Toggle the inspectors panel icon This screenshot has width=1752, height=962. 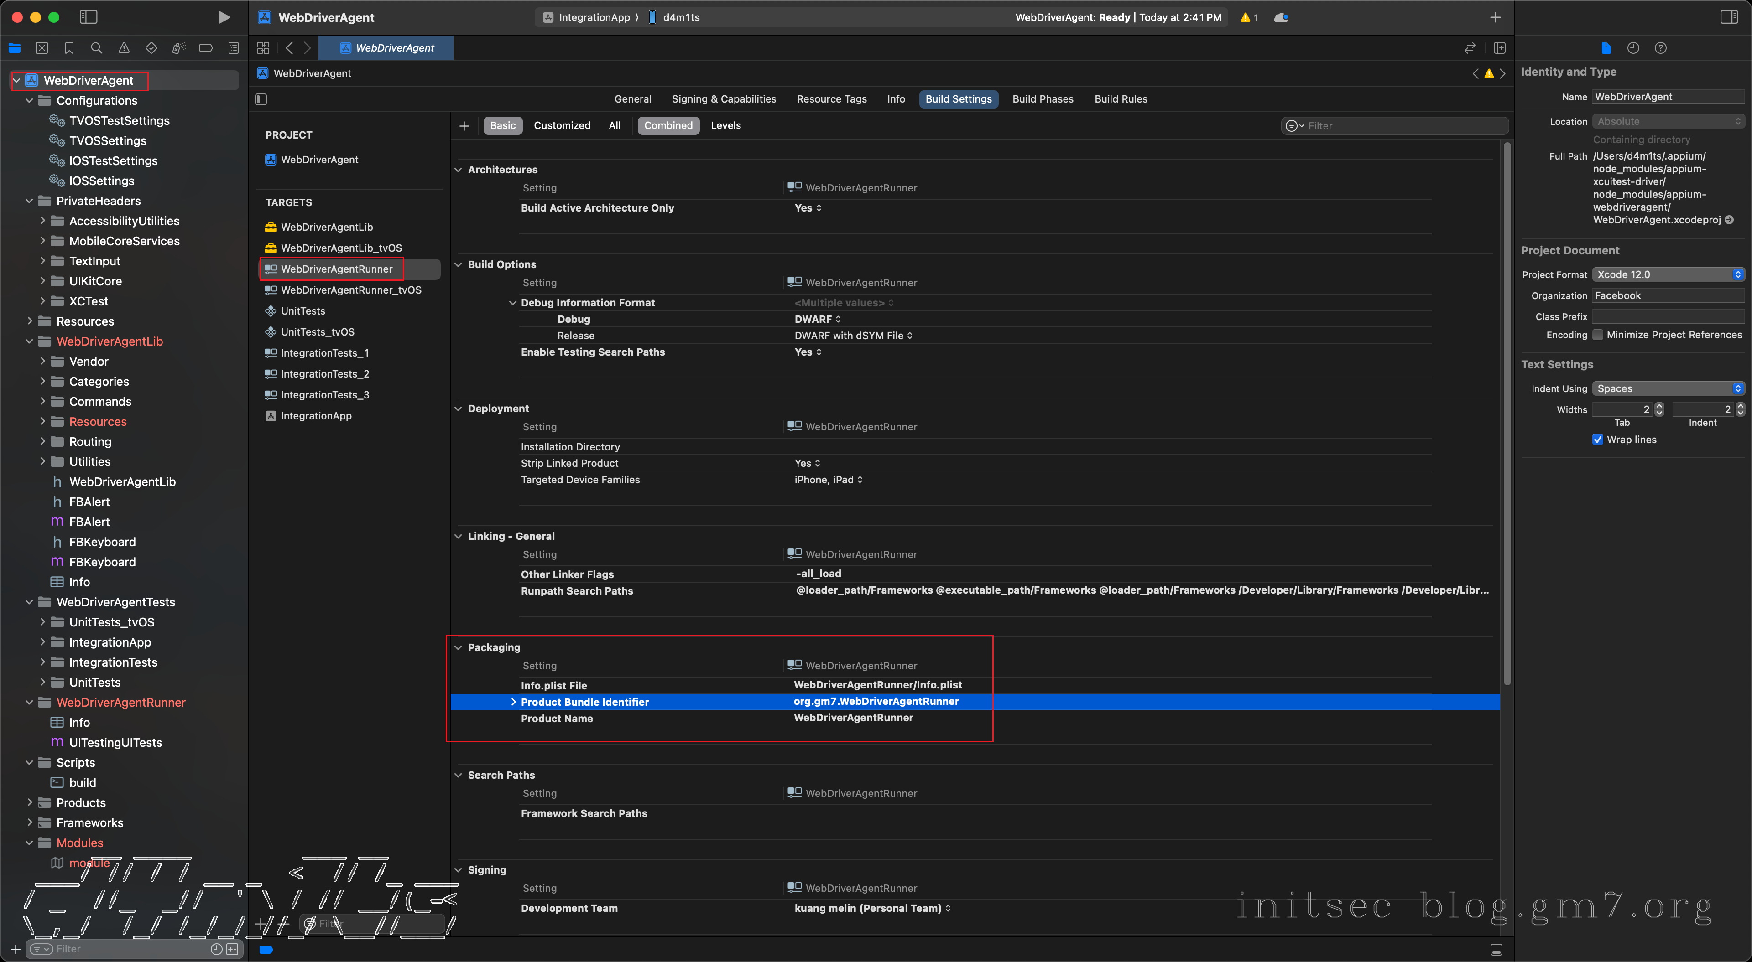pyautogui.click(x=1728, y=18)
